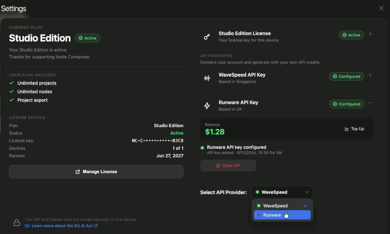The image size is (390, 234).
Task: Click the Devices value 1 of 1
Action: point(178,148)
